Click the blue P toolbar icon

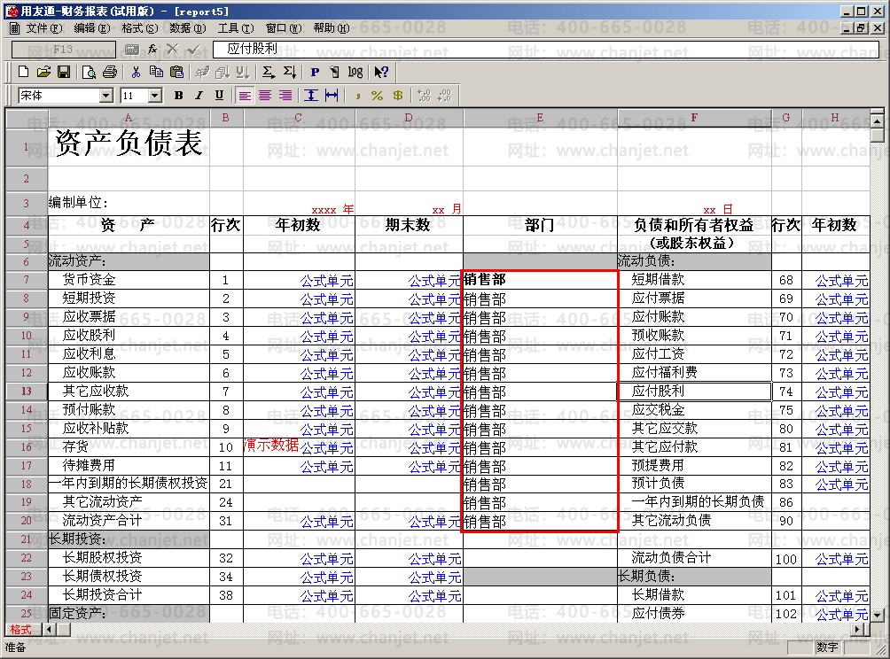click(315, 72)
